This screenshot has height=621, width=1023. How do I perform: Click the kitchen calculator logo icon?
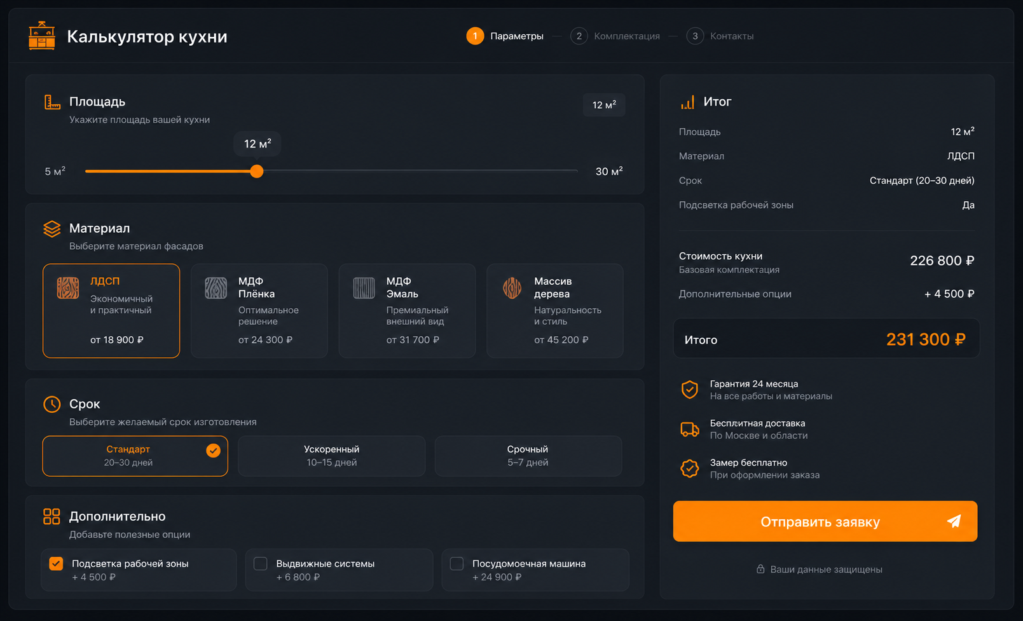(x=42, y=36)
